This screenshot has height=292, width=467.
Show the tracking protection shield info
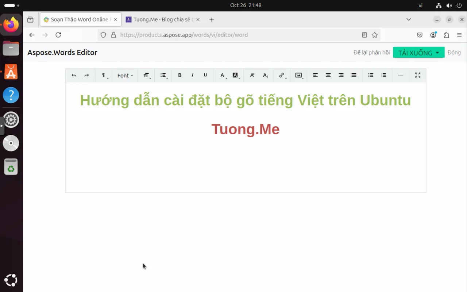click(x=103, y=35)
